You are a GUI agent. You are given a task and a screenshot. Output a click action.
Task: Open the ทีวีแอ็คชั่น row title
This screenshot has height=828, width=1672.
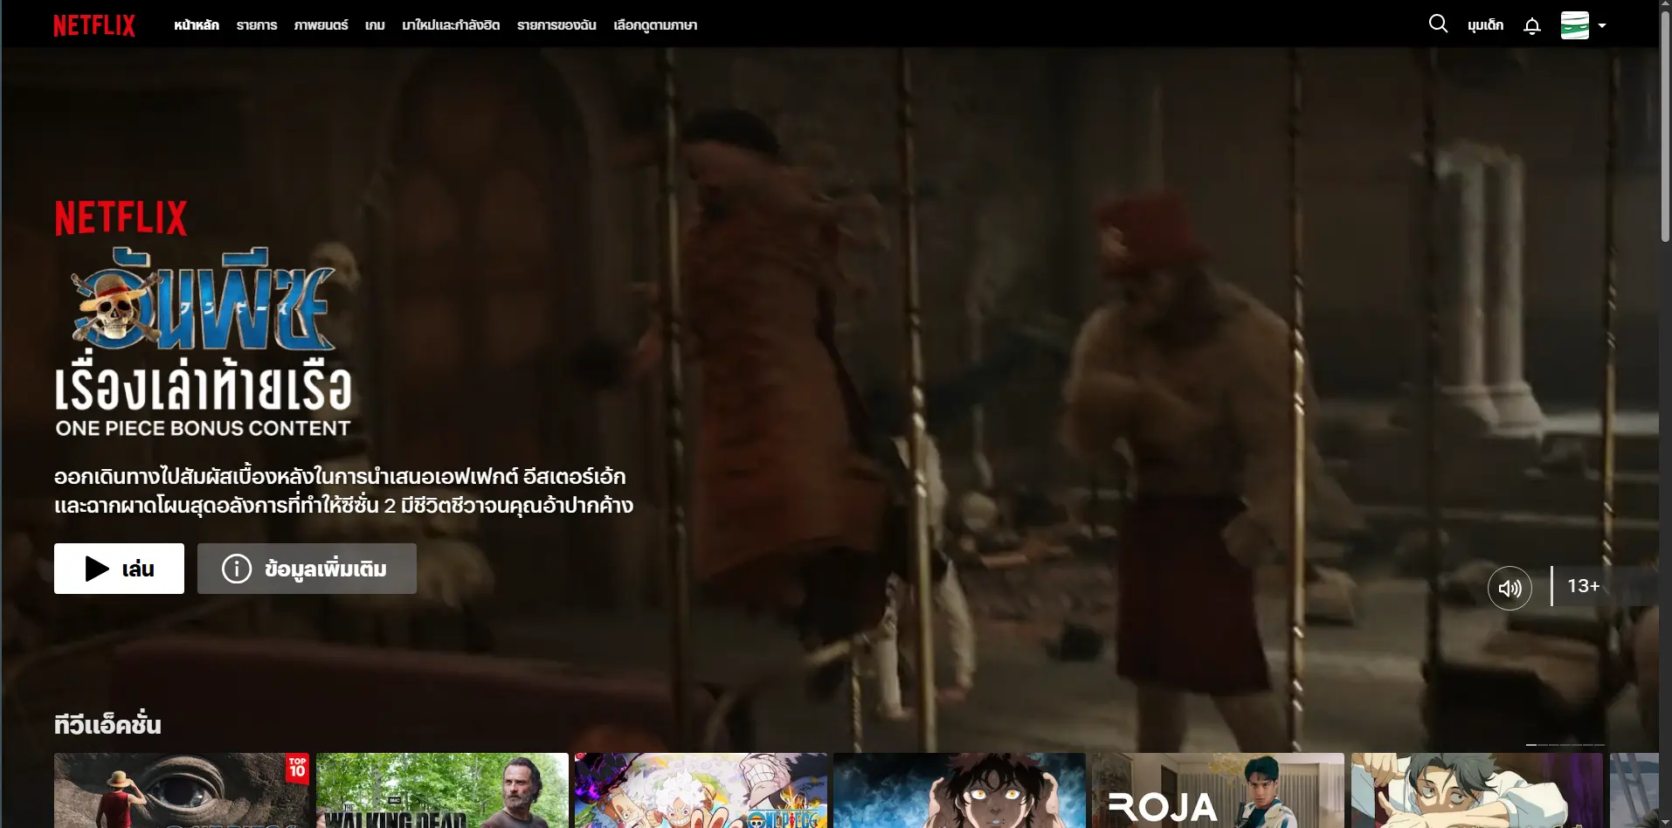pos(107,724)
